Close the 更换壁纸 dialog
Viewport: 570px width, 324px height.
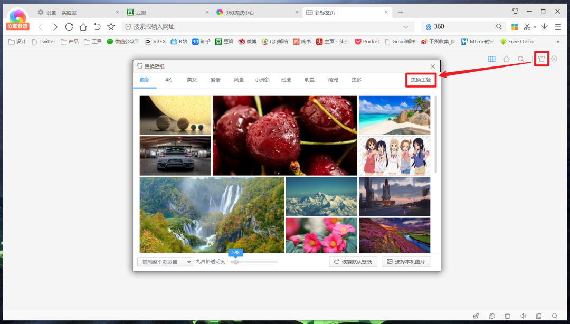tap(433, 66)
